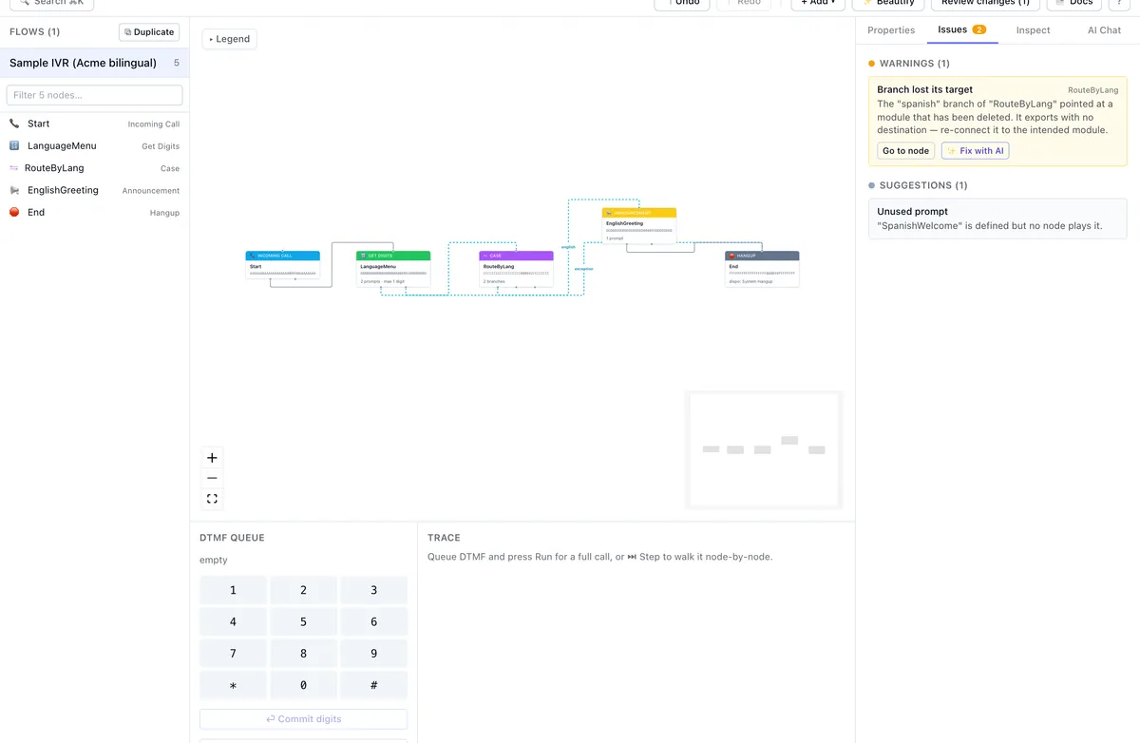Open the AI Chat tab
Viewport: 1140px width, 743px height.
[1104, 30]
